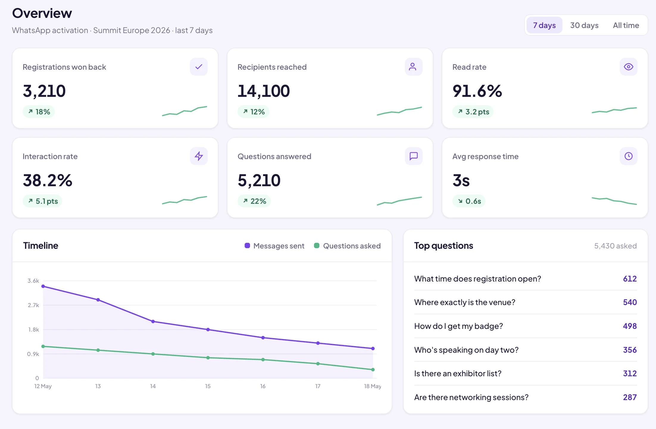Open 'How do I get my badge?' question
This screenshot has width=656, height=429.
525,326
